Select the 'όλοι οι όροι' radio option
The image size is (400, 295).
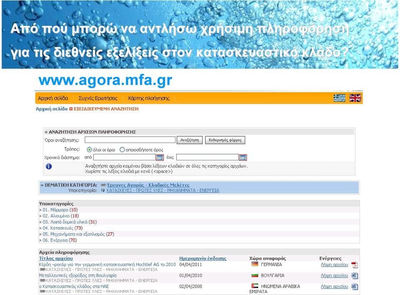(89, 150)
